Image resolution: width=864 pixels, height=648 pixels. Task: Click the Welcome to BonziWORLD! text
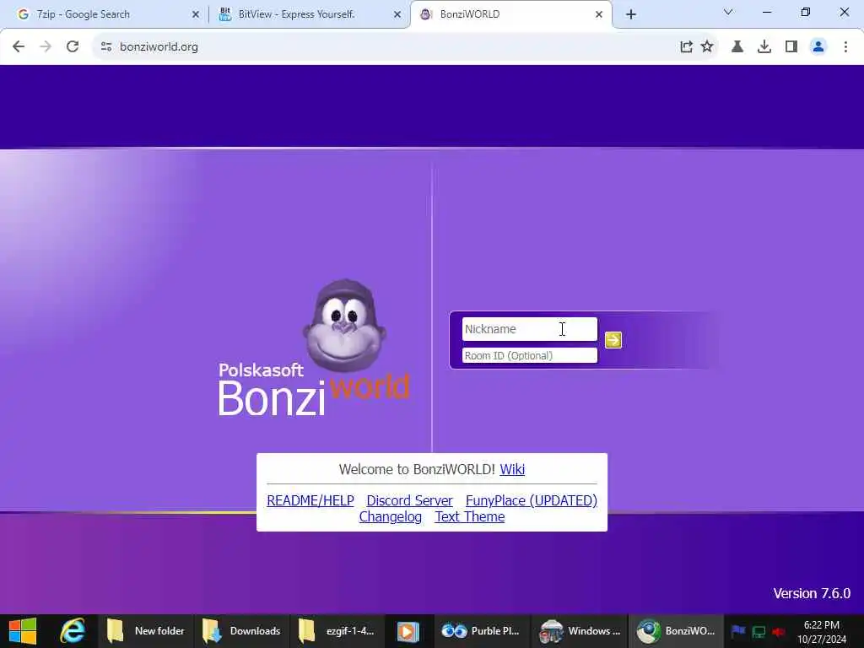(x=417, y=469)
